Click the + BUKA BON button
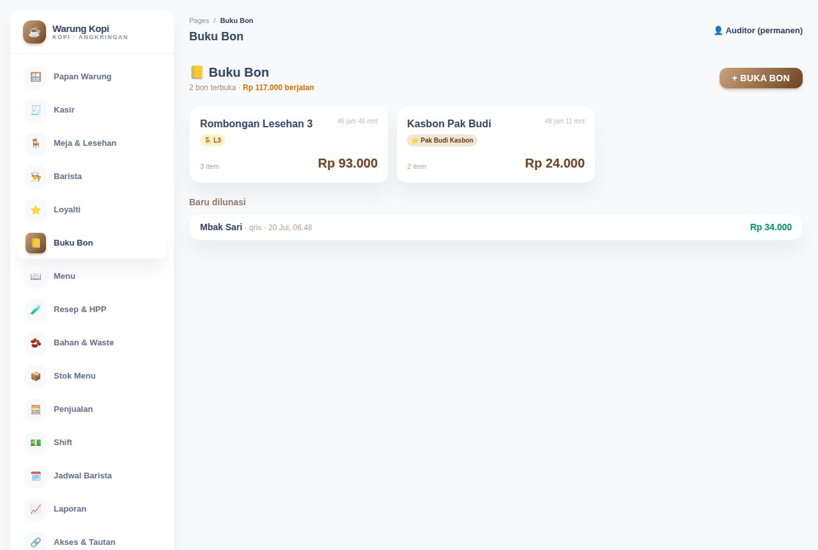This screenshot has height=550, width=818. (761, 78)
